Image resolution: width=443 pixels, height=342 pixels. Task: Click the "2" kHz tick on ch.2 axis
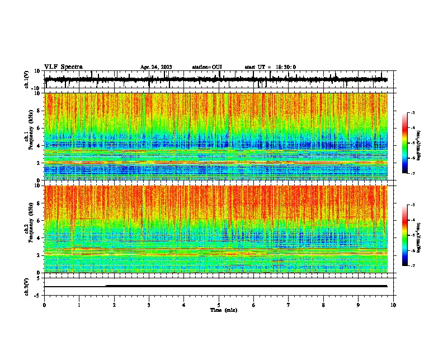(39, 255)
